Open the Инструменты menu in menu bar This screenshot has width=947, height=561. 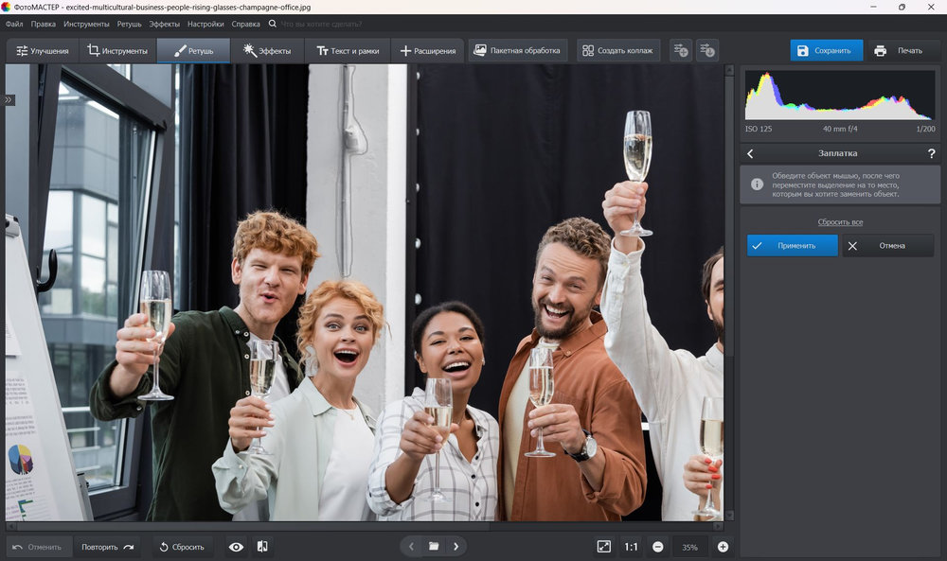coord(86,25)
